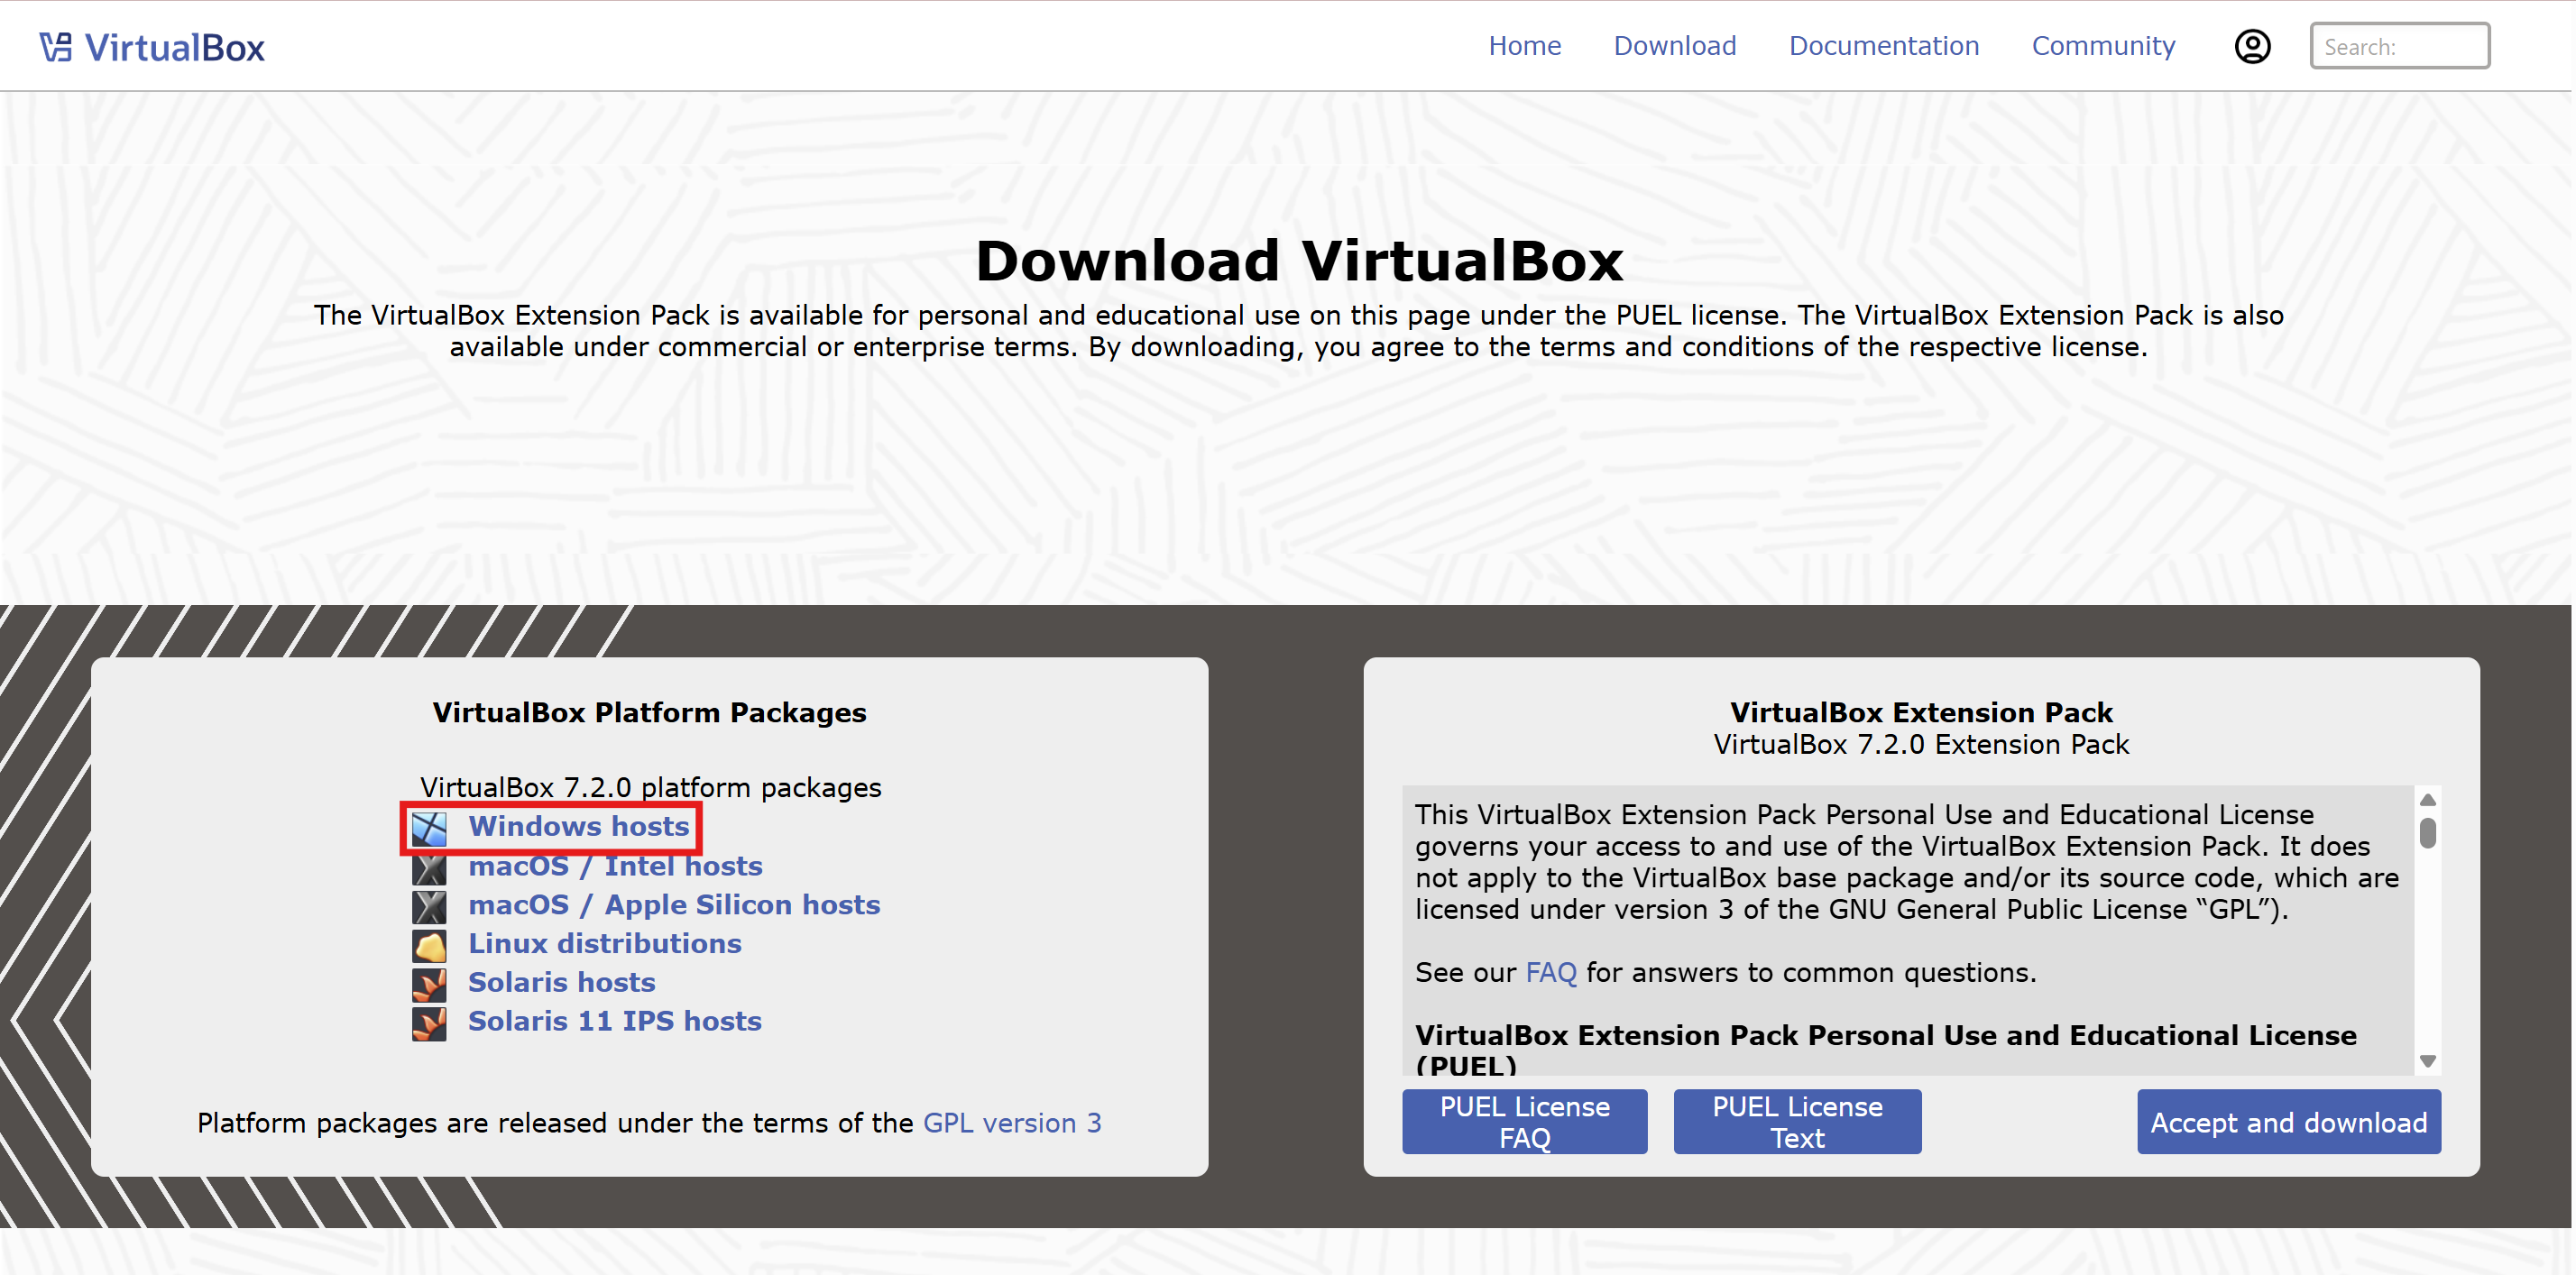View the PUEL License Text

pyautogui.click(x=1796, y=1122)
